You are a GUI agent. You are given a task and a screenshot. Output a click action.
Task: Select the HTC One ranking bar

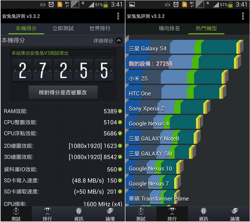pos(176,92)
